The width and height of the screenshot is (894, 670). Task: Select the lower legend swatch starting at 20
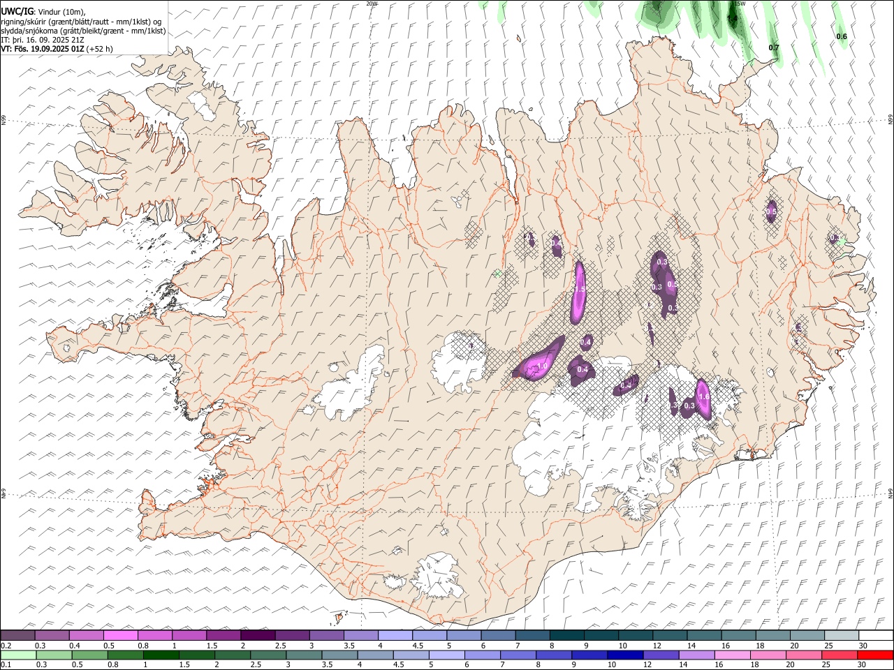tap(803, 655)
